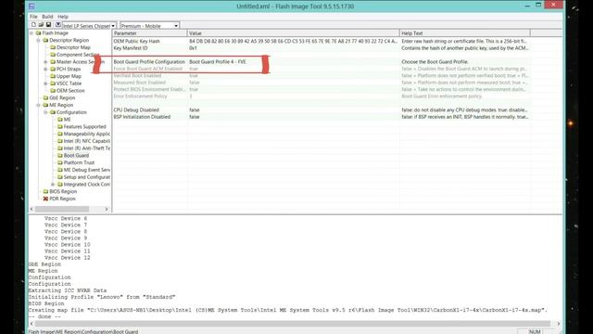Click the Boot Guard folder icon

(59, 155)
